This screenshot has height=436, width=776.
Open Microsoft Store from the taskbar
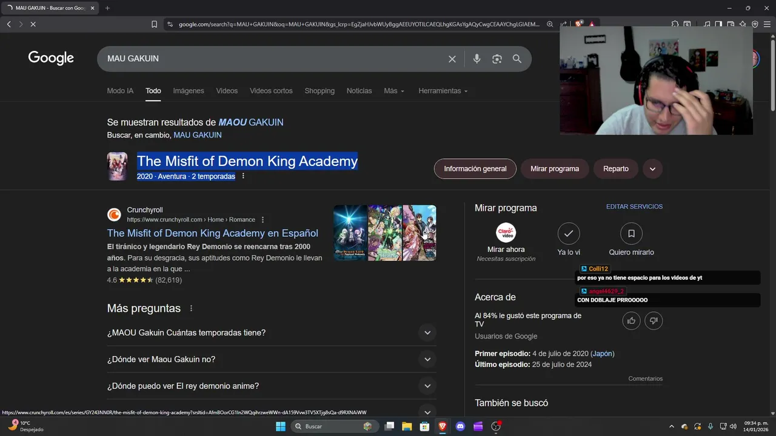coord(425,426)
